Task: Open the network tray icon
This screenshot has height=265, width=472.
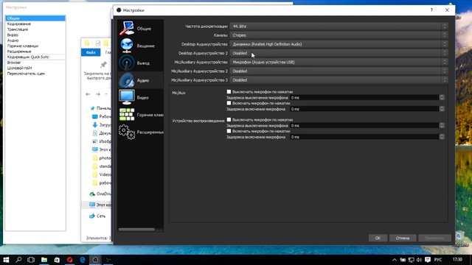Action: click(x=412, y=260)
